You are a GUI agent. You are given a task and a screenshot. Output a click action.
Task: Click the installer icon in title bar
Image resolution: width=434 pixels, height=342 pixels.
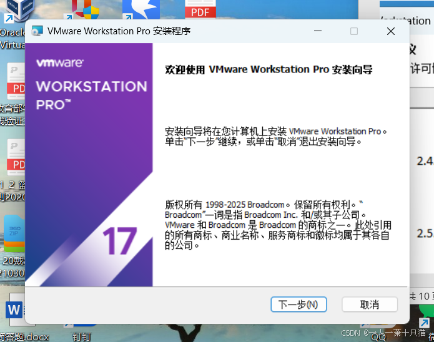click(37, 31)
